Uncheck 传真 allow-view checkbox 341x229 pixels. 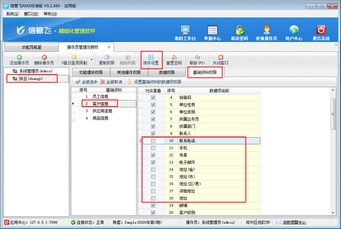[153, 155]
